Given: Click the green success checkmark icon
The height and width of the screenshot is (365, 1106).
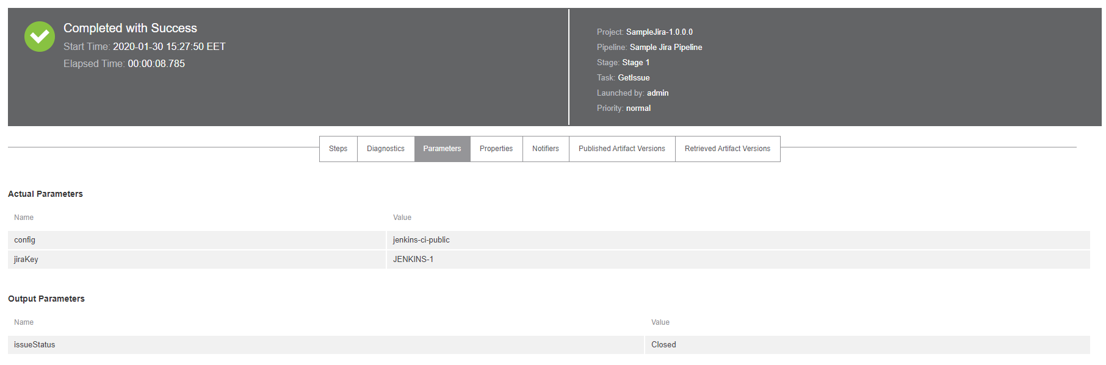Looking at the screenshot, I should 40,37.
